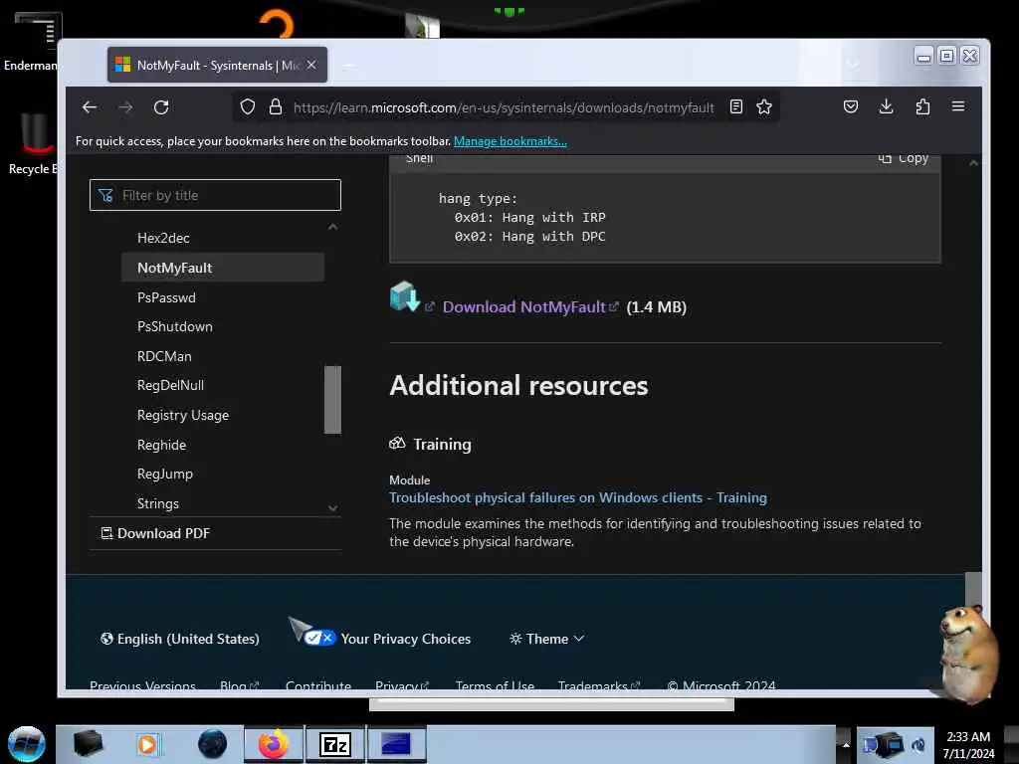The width and height of the screenshot is (1019, 764).
Task: Close the NotMyFault browser tab
Action: (x=311, y=65)
